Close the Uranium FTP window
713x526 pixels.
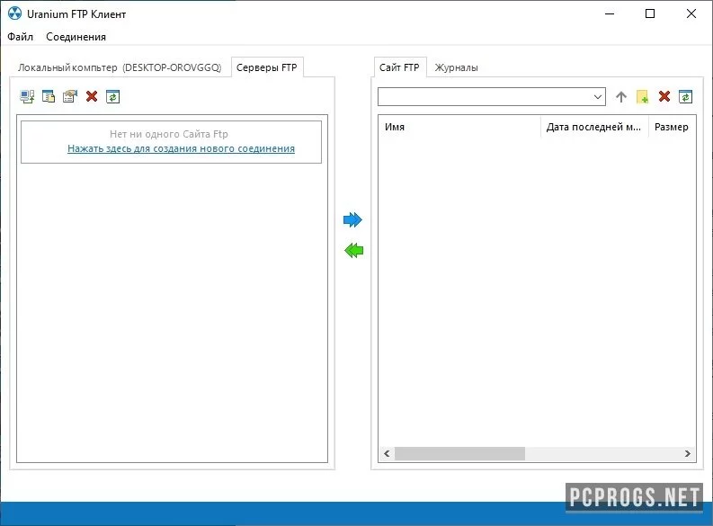(691, 13)
